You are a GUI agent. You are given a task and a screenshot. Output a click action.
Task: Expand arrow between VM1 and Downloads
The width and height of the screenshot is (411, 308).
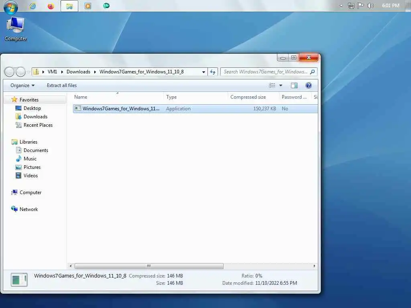coord(62,72)
